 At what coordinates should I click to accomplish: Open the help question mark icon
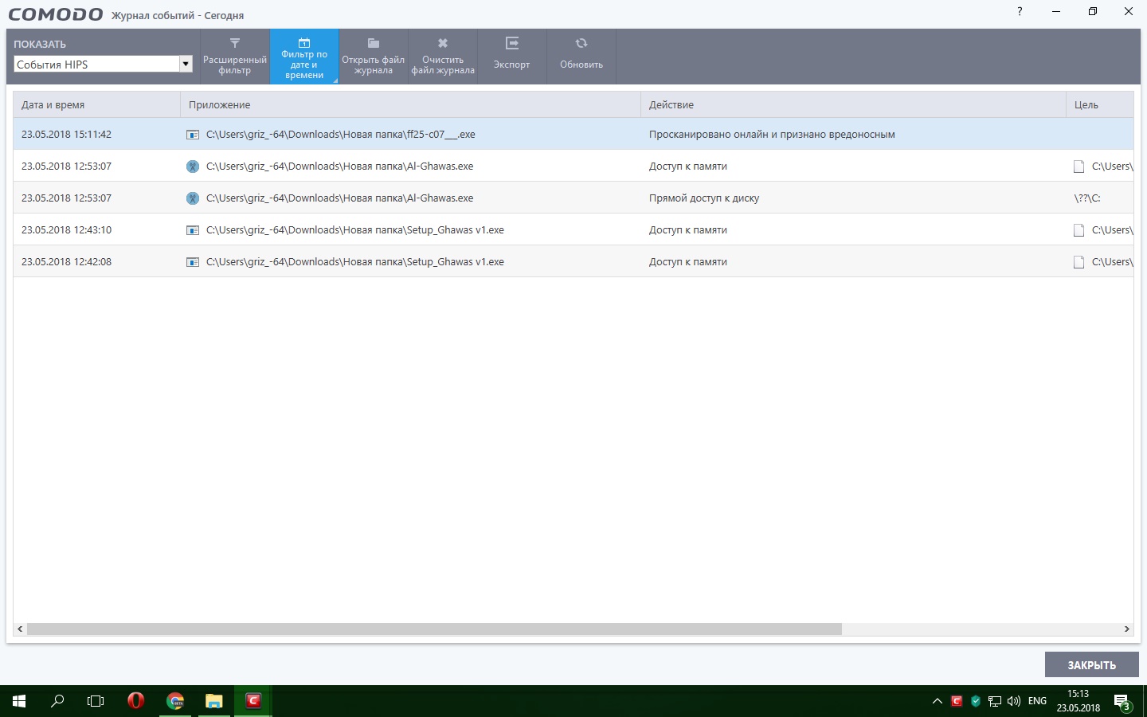(1020, 12)
